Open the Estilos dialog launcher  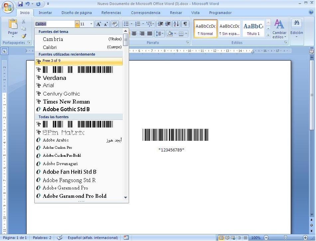[x=285, y=42]
